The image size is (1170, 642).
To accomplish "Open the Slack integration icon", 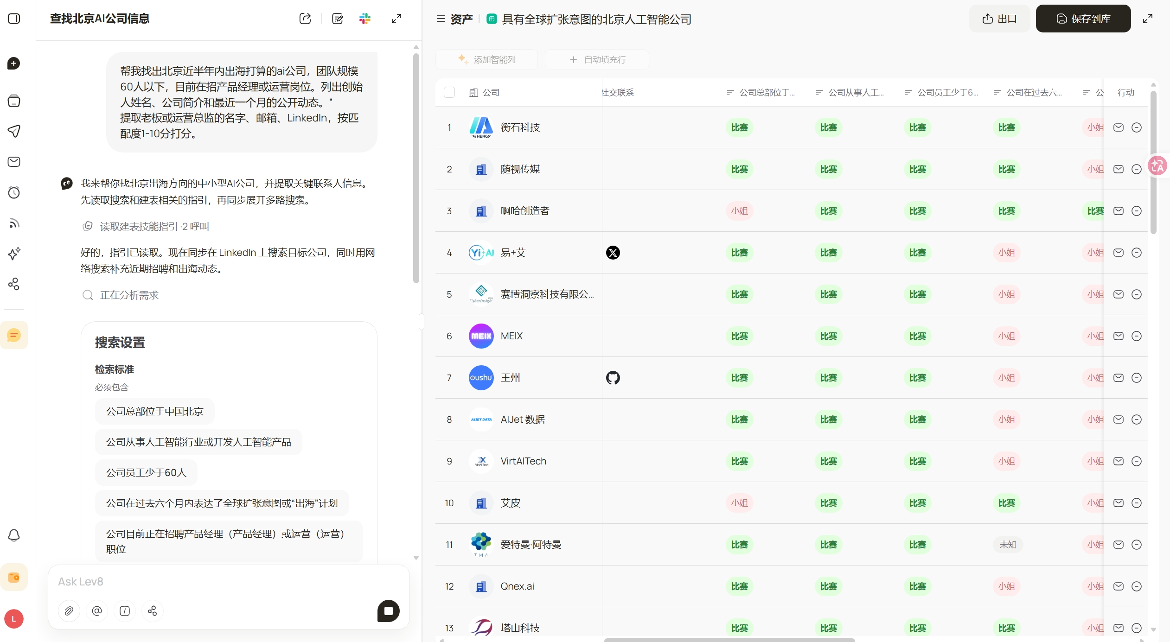I will pyautogui.click(x=365, y=19).
